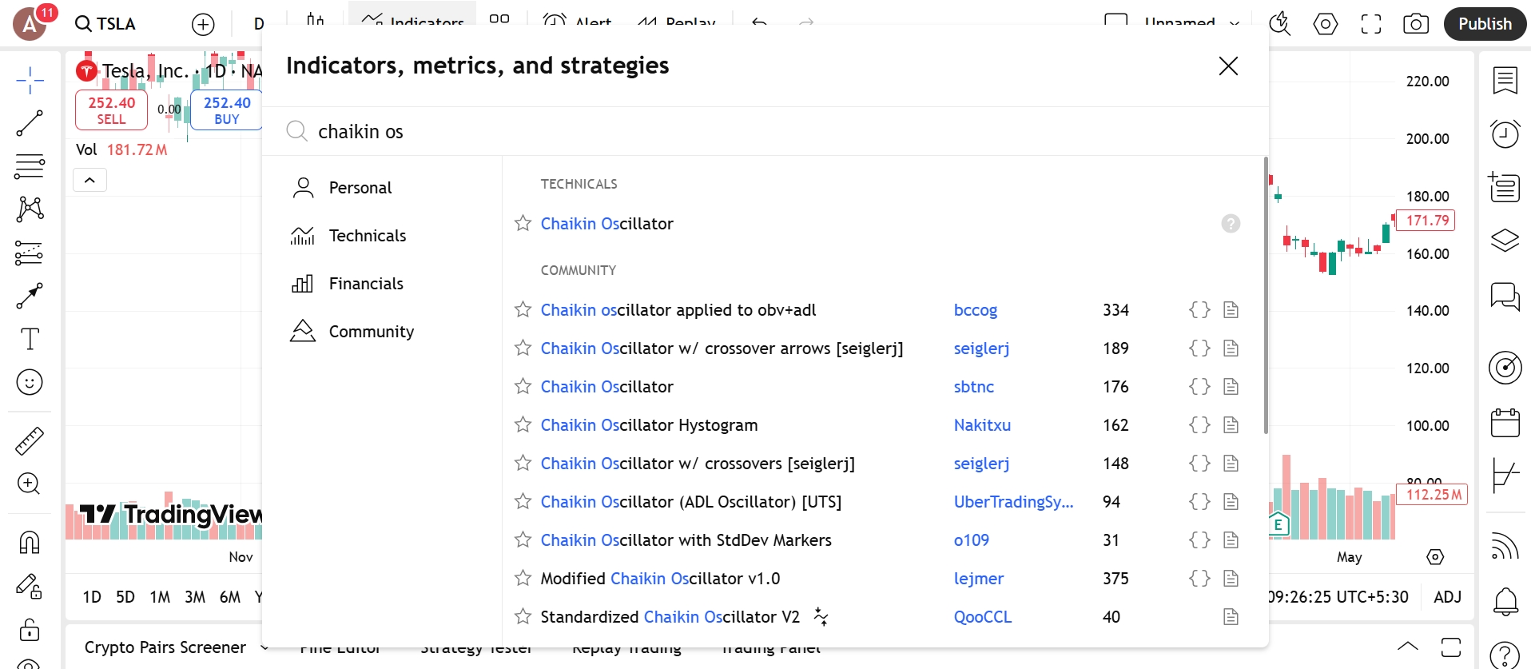Image resolution: width=1531 pixels, height=669 pixels.
Task: Take a chart snapshot with camera icon
Action: coord(1416,24)
